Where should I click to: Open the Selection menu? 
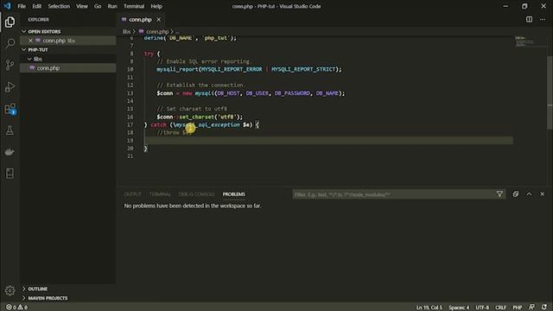[x=59, y=6]
